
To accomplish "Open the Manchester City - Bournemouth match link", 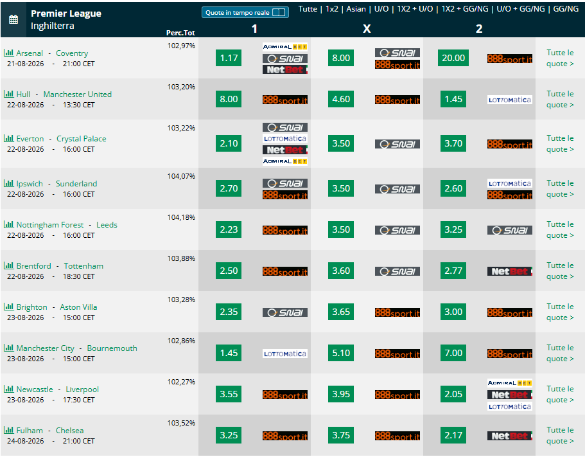I will 77,348.
